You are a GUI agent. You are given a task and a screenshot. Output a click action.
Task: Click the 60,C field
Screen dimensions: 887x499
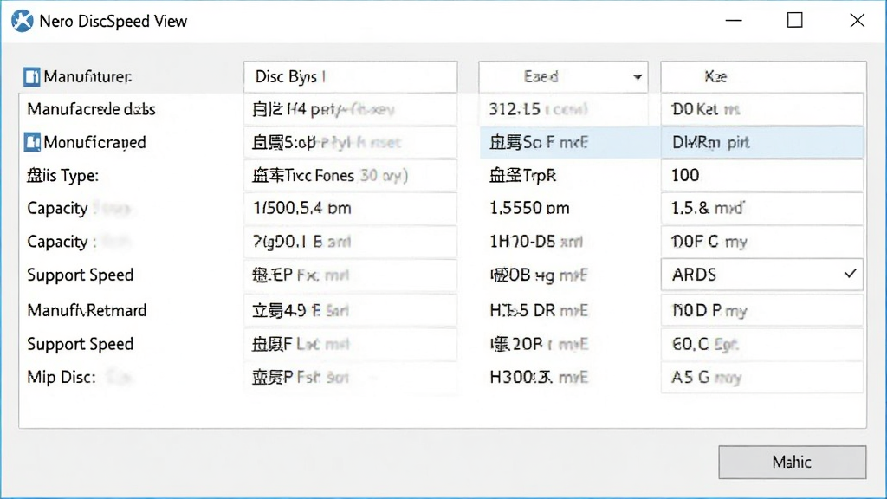pos(762,343)
